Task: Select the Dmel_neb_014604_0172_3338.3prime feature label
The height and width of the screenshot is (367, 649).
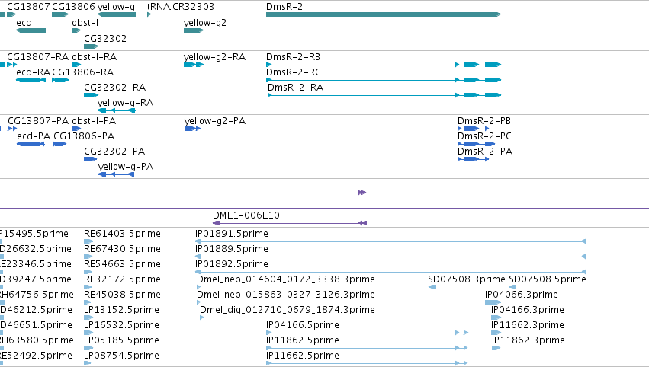Action: 285,279
